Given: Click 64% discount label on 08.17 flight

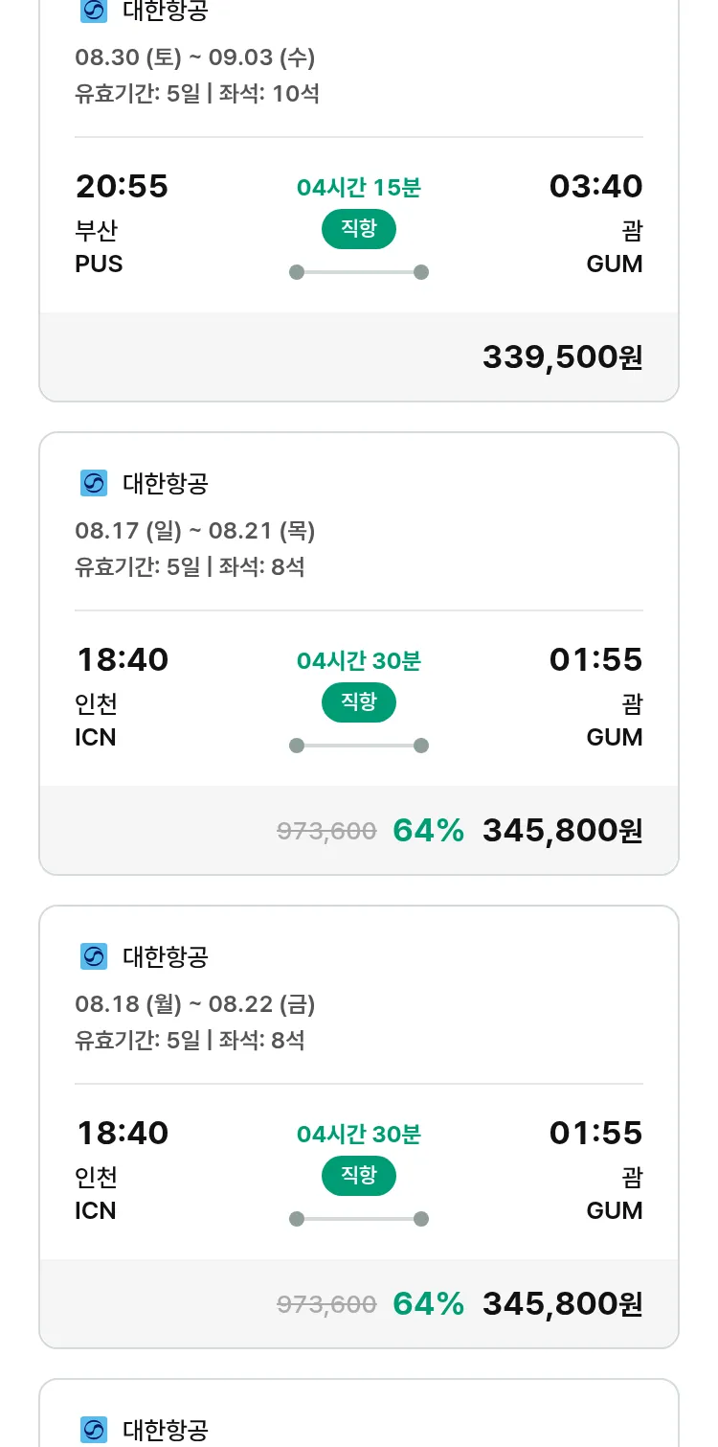Looking at the screenshot, I should 428,831.
